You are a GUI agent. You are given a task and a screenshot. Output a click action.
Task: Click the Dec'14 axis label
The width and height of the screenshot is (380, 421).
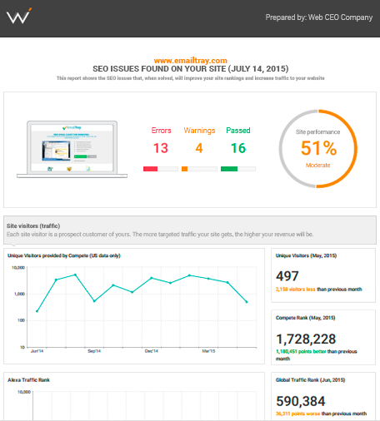tap(152, 351)
